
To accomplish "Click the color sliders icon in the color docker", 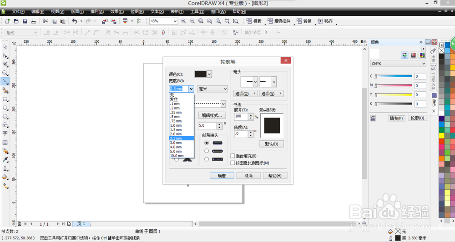I will pos(404,55).
